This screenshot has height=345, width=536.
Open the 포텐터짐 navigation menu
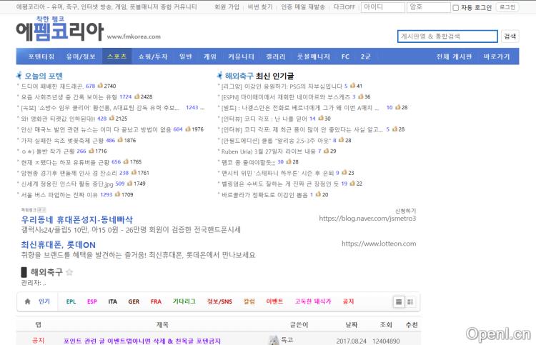pos(41,56)
